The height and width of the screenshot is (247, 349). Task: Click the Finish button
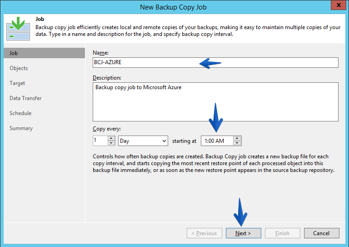coord(283,233)
